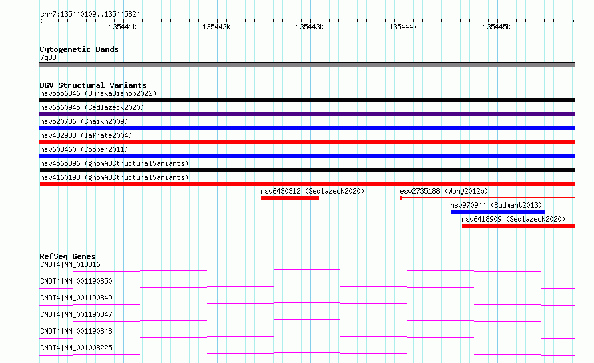Image resolution: width=594 pixels, height=363 pixels.
Task: Open CNOT4|NM_001190847 transcript label
Action: (x=76, y=314)
